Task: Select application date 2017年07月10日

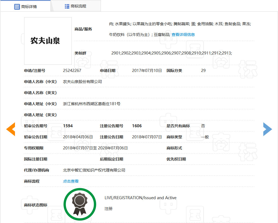Action: [147, 71]
